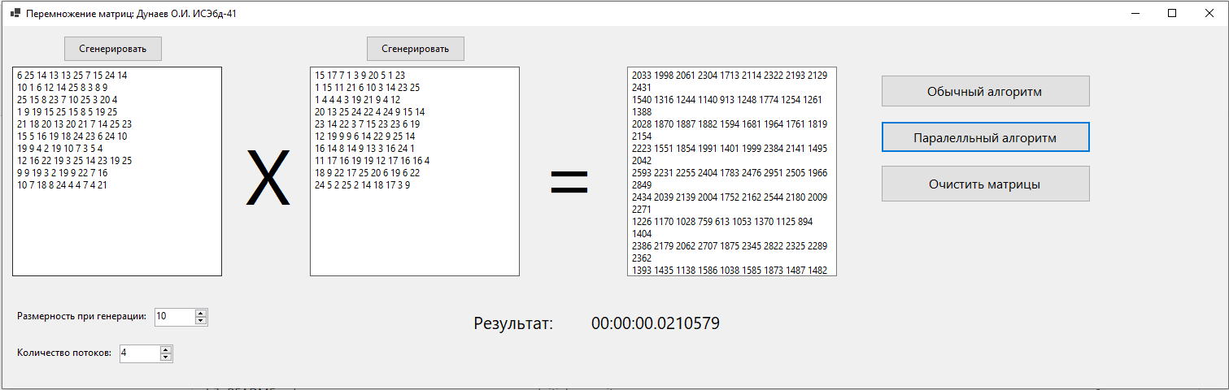Maximize the application window

[1171, 13]
